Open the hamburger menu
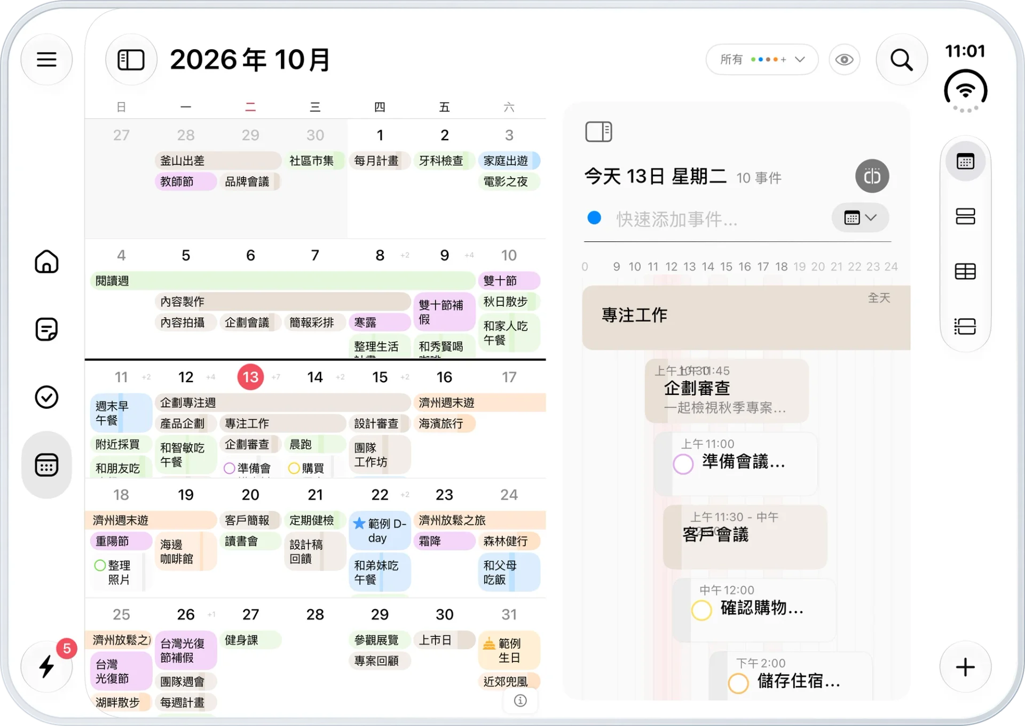This screenshot has height=726, width=1025. tap(46, 59)
